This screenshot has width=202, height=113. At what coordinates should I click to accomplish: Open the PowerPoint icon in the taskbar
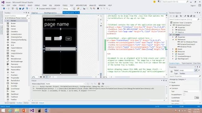click(x=24, y=110)
